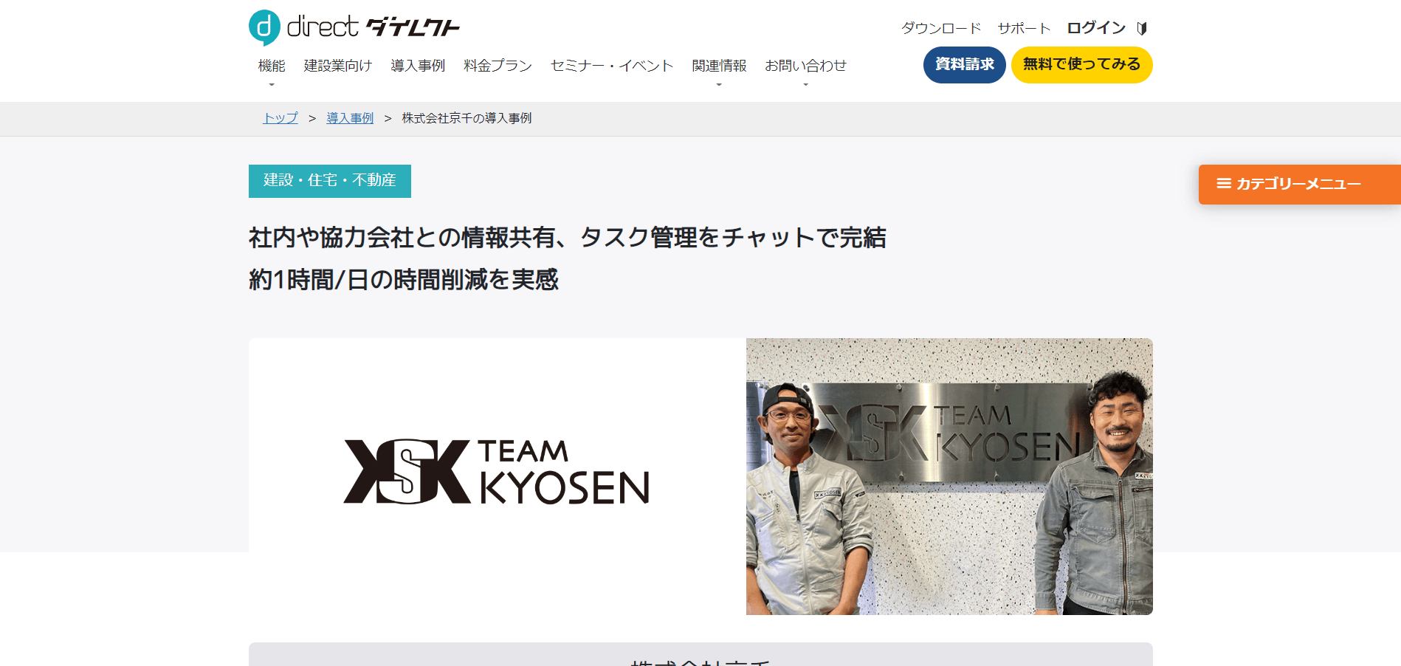
Task: Expand the 機能 dropdown arrow
Action: (272, 85)
